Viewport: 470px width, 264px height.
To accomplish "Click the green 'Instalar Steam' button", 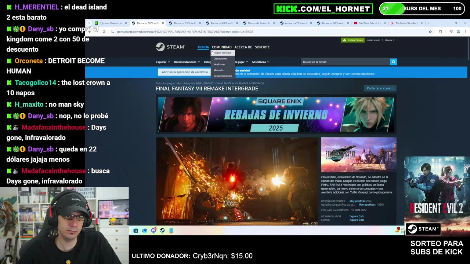I will [x=353, y=40].
